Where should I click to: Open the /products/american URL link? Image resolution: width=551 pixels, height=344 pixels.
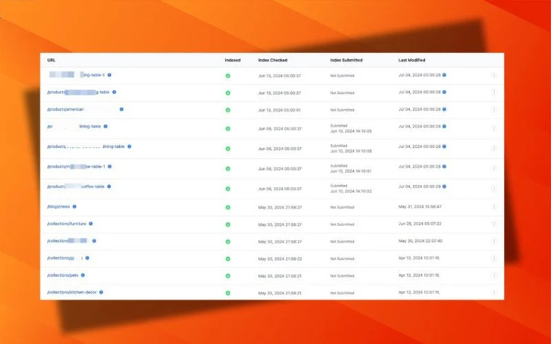pos(65,109)
